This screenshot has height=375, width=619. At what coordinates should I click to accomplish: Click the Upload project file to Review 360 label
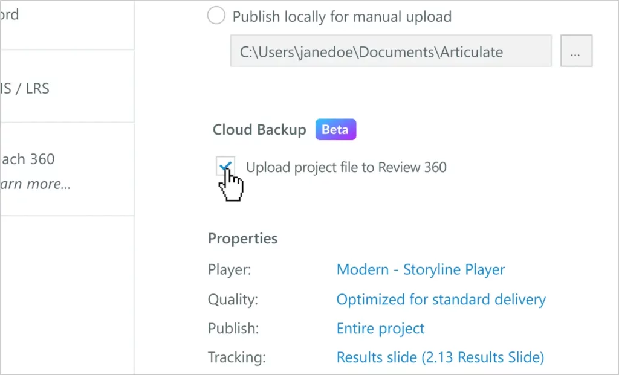pyautogui.click(x=346, y=167)
